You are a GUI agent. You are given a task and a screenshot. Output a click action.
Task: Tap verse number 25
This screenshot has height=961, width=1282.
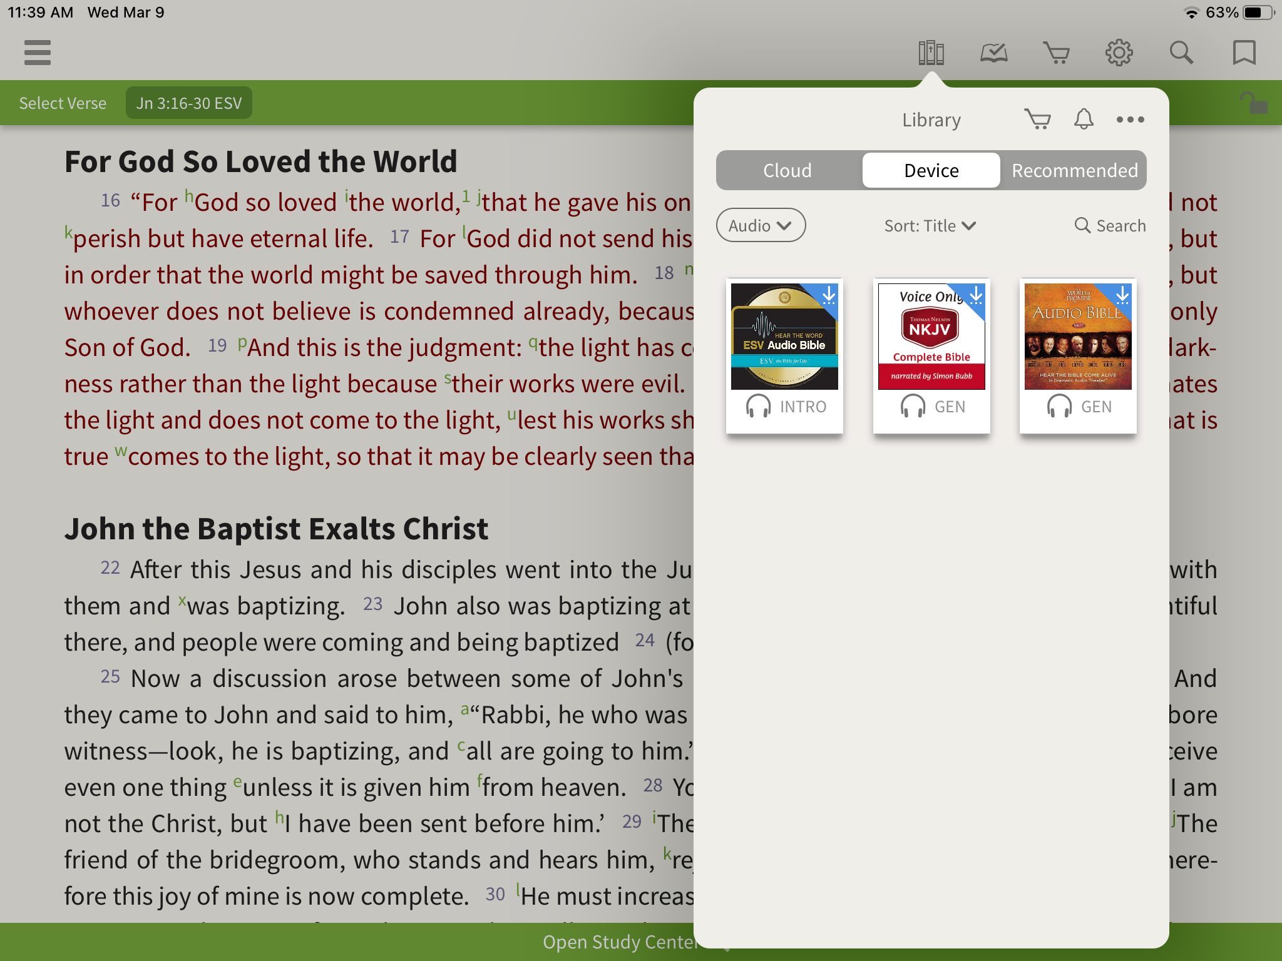coord(110,676)
